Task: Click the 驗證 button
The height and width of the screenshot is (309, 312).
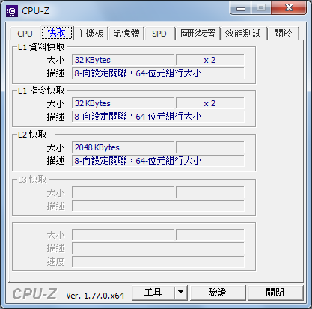Action: pos(218,293)
